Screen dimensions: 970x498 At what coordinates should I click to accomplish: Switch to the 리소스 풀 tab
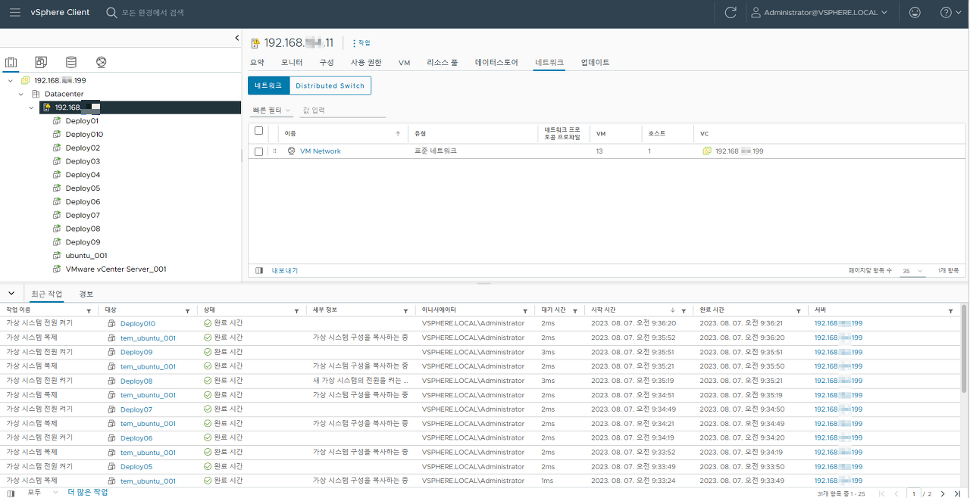tap(442, 63)
